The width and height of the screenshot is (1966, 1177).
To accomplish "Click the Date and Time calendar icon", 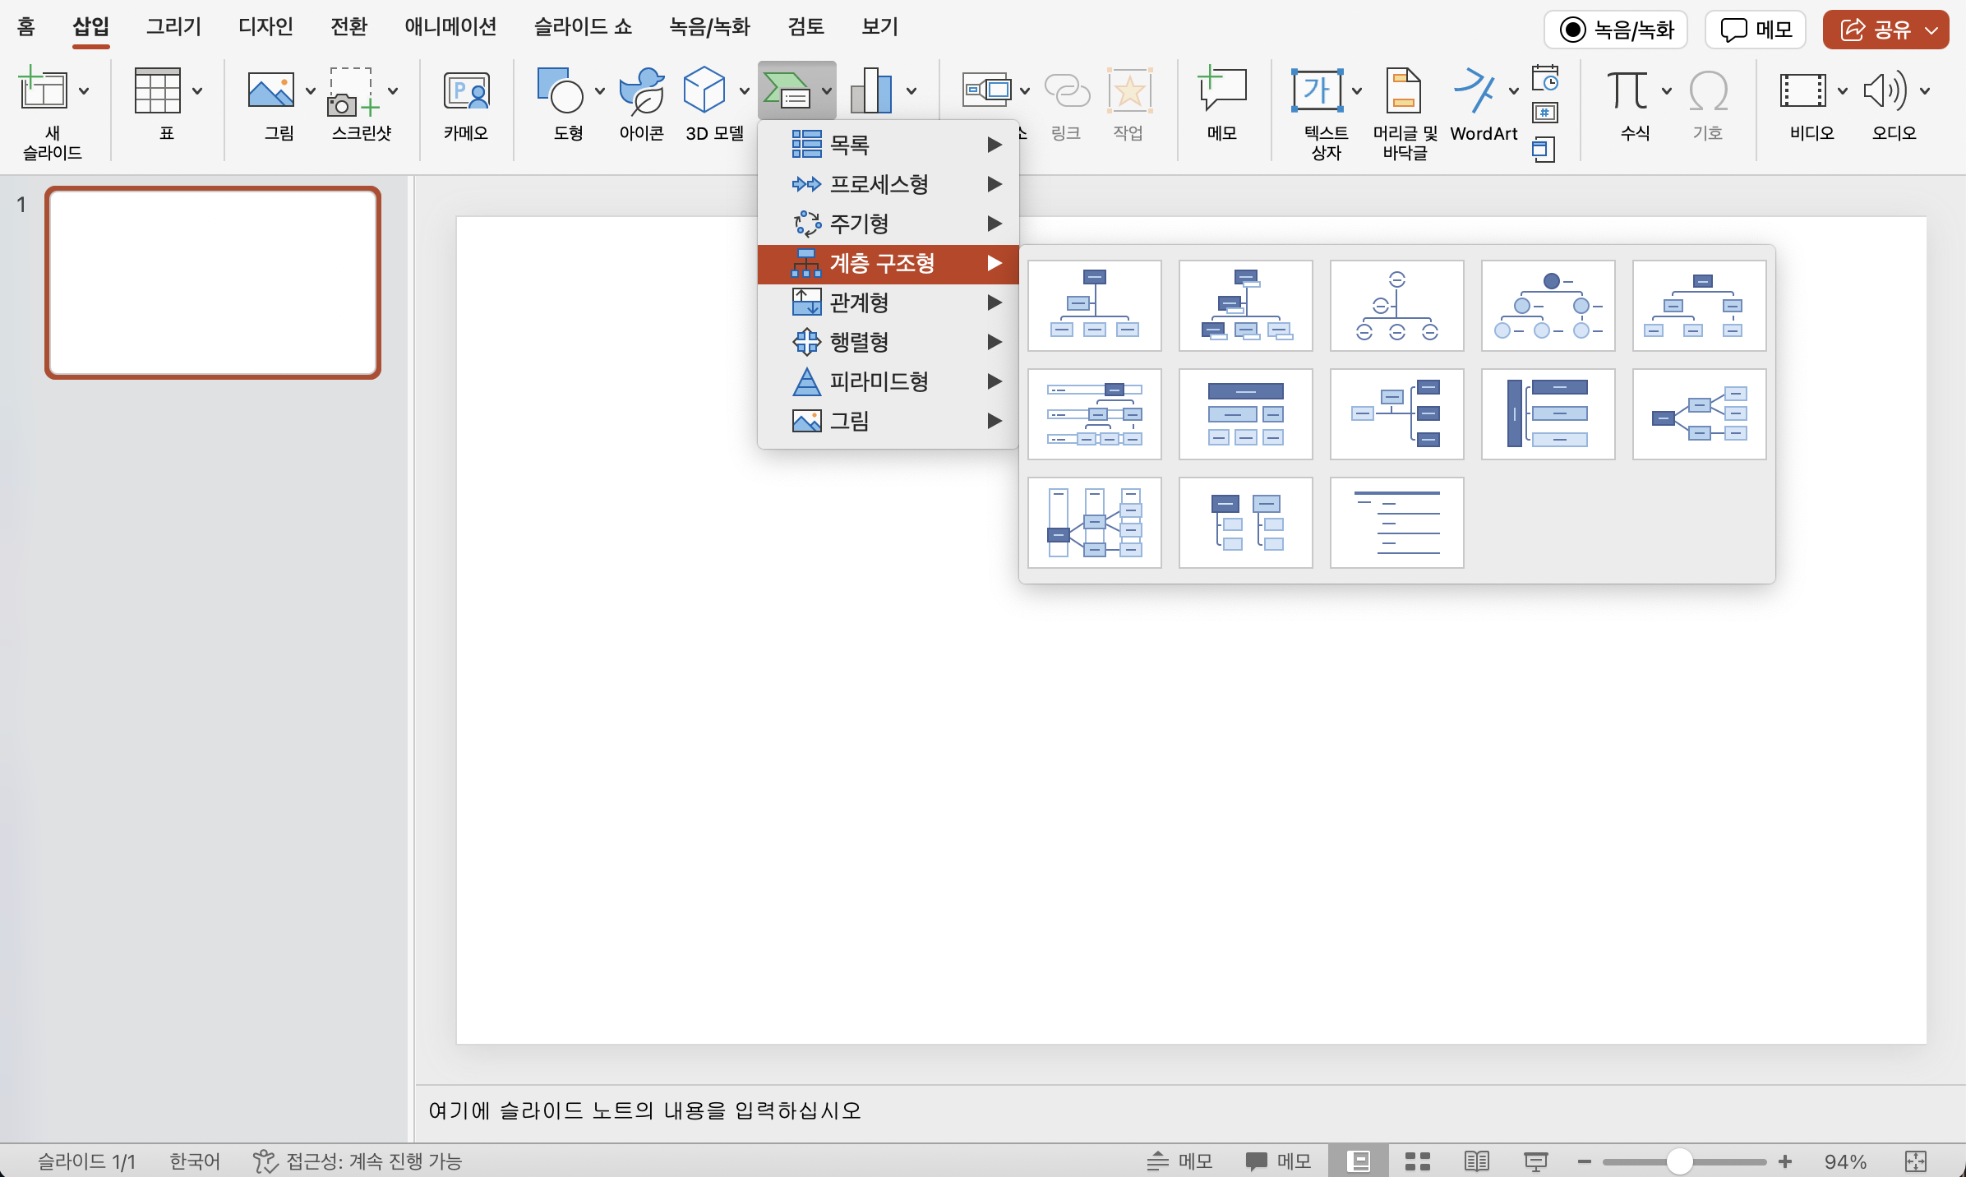I will click(x=1545, y=79).
